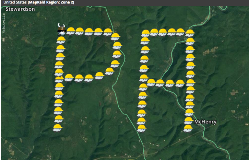Viewport: 249px width, 160px height.
Task: Click the United States location text
Action: click(14, 2)
